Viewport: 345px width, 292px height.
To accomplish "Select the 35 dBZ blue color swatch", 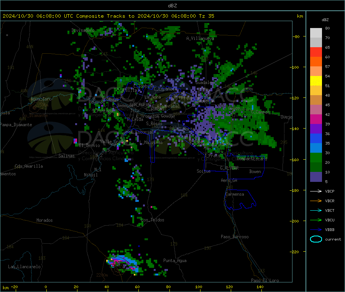I will click(x=316, y=148).
